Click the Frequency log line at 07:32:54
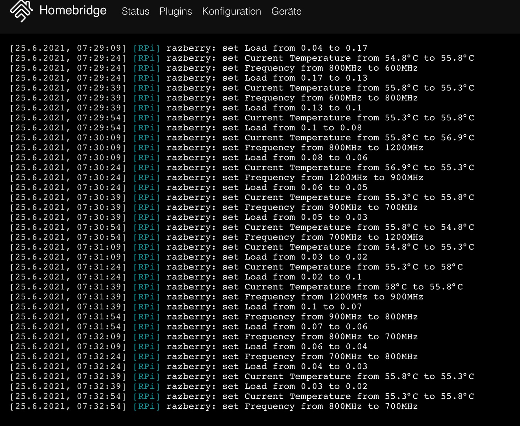 [291, 406]
